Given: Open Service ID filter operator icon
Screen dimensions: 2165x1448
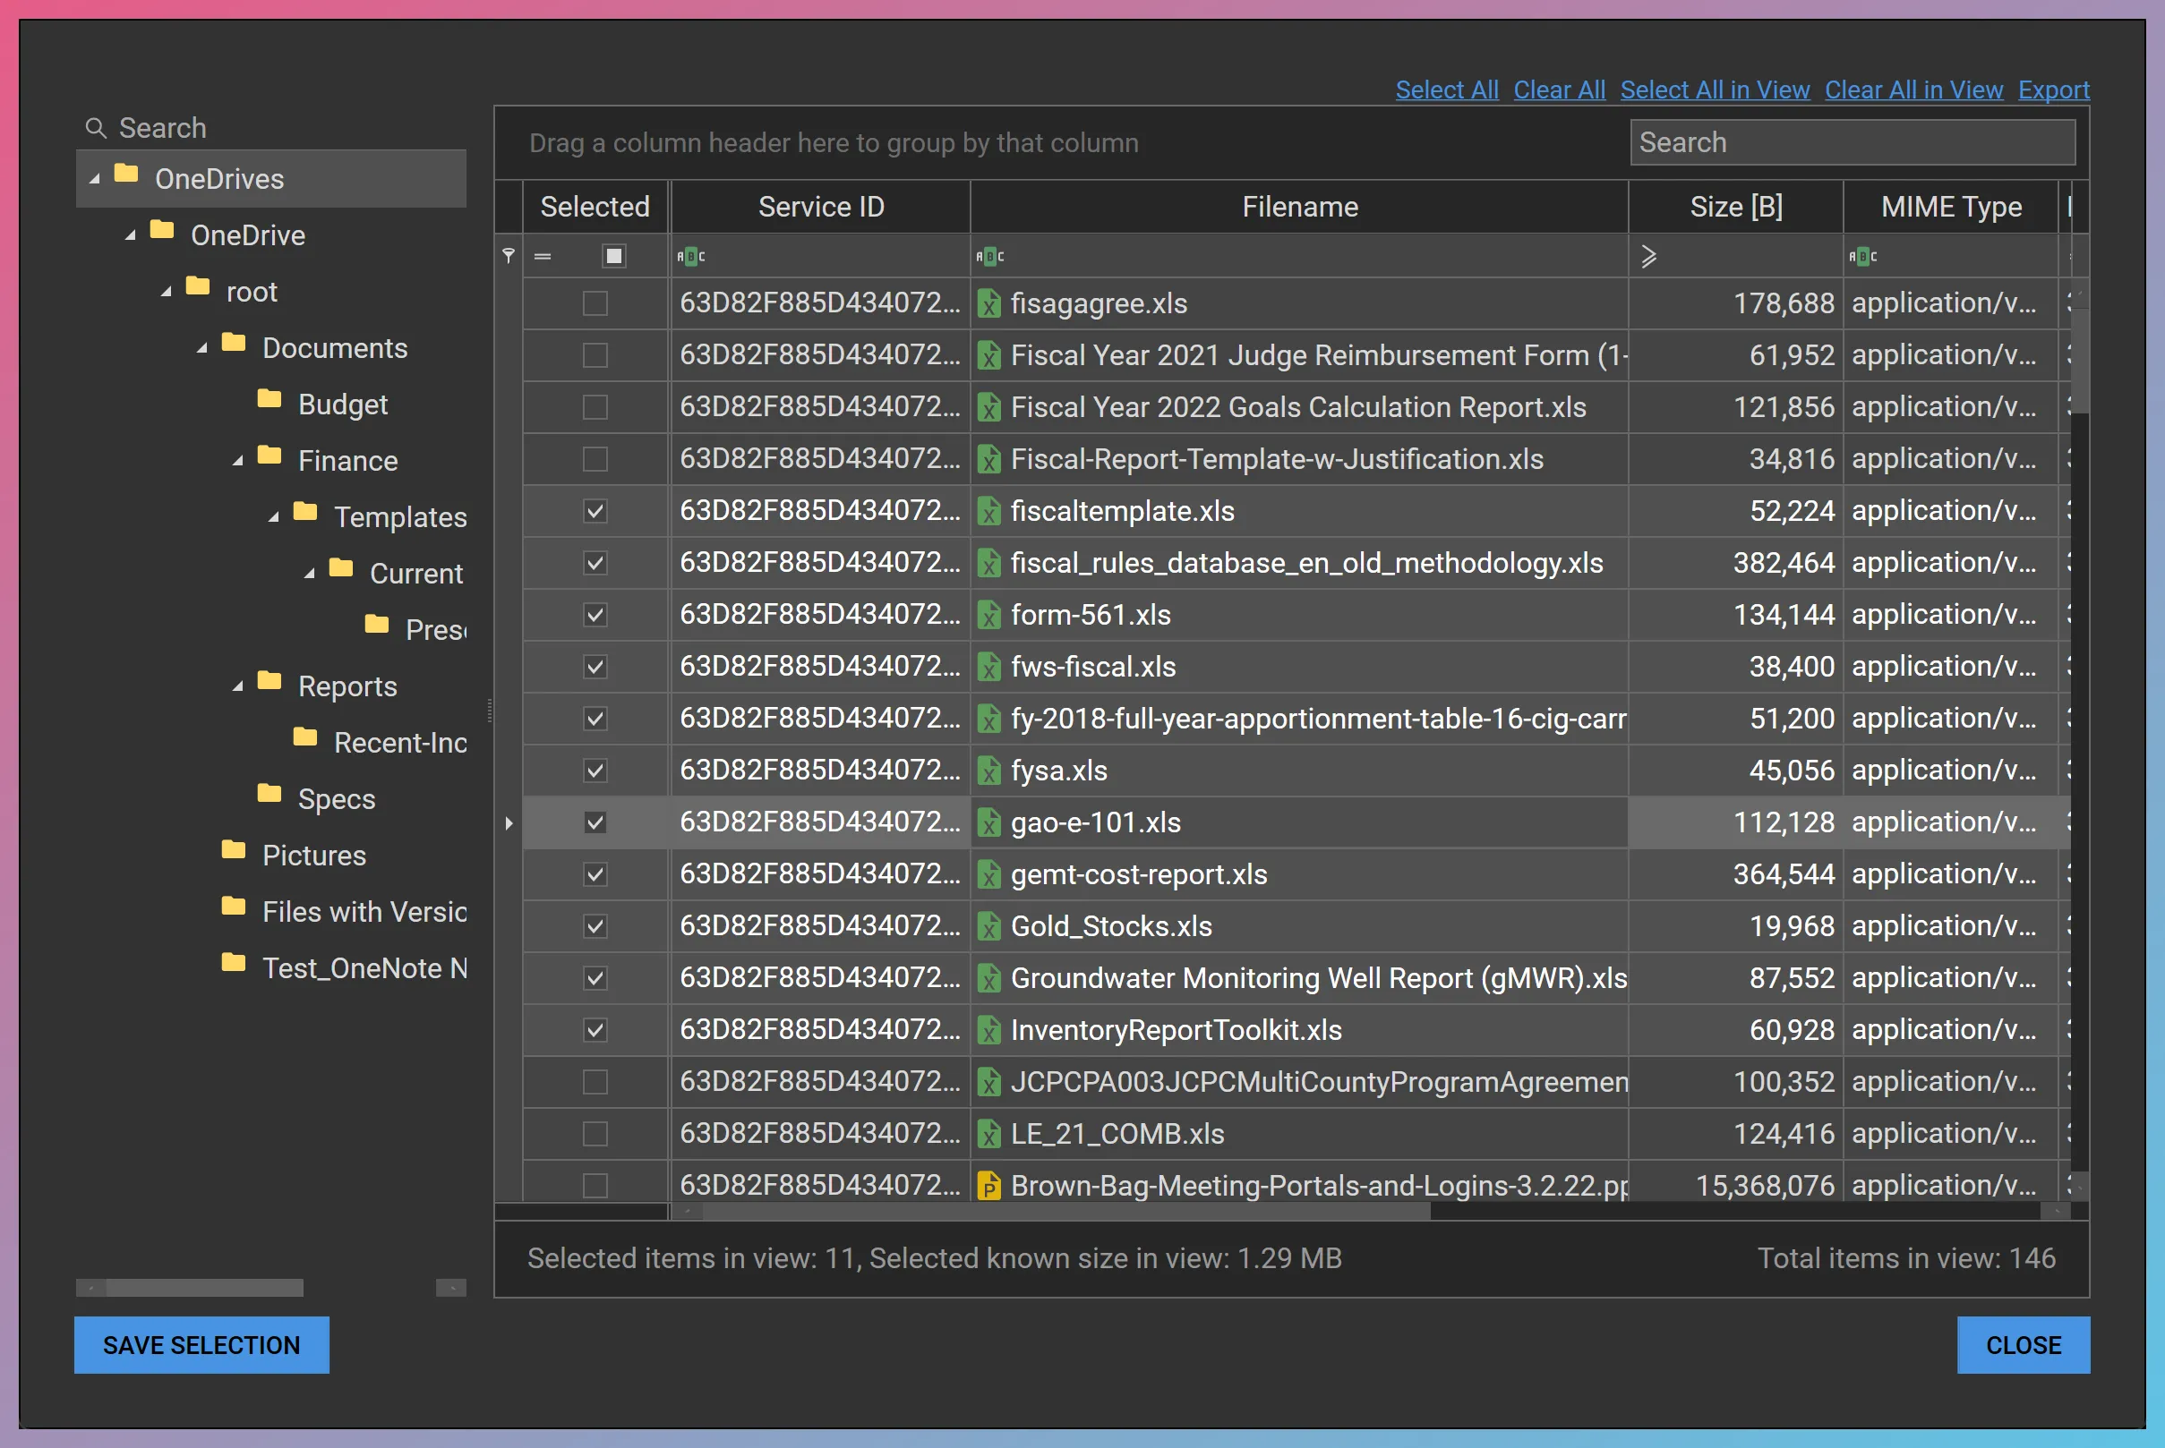Looking at the screenshot, I should (x=691, y=256).
